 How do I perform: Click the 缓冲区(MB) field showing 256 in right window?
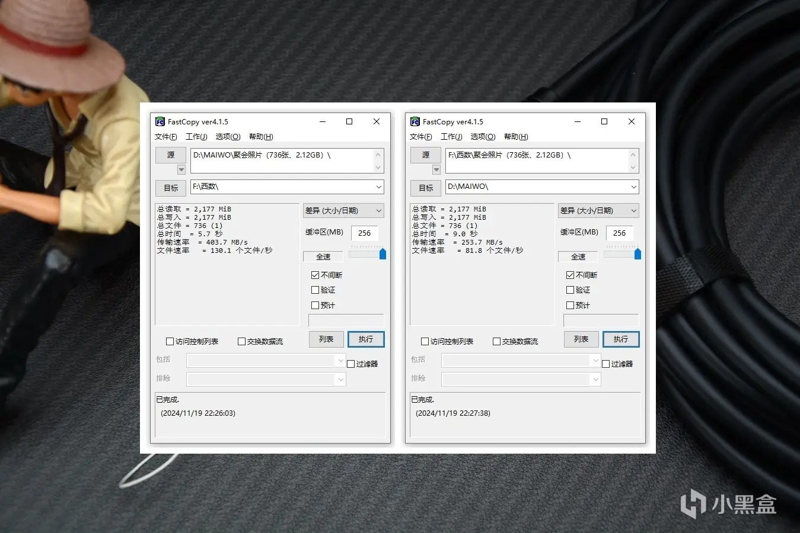coord(620,233)
